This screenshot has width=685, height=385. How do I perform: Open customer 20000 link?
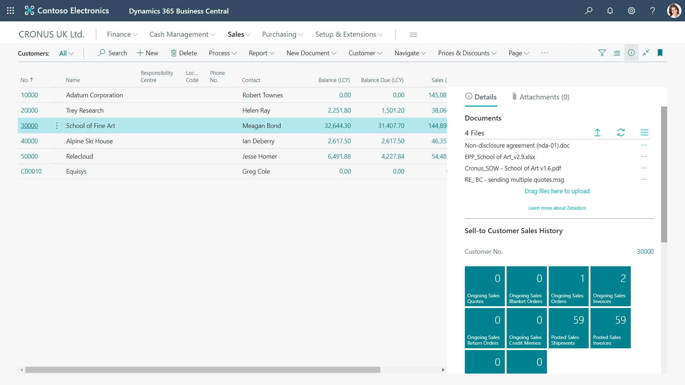click(29, 111)
